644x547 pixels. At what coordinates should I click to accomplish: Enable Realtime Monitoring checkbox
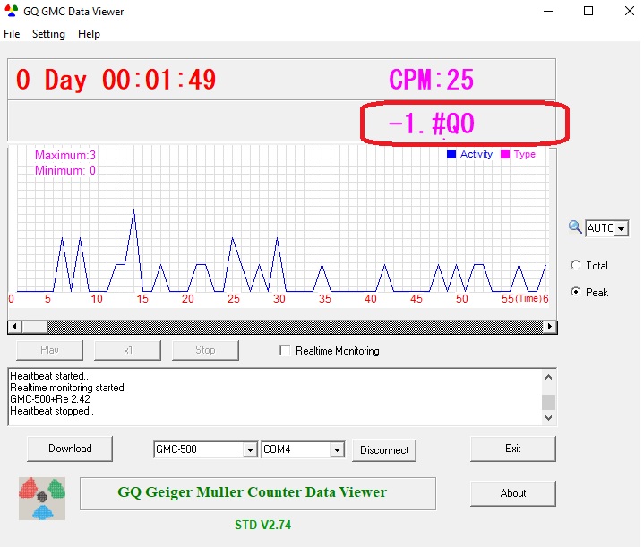tap(286, 351)
